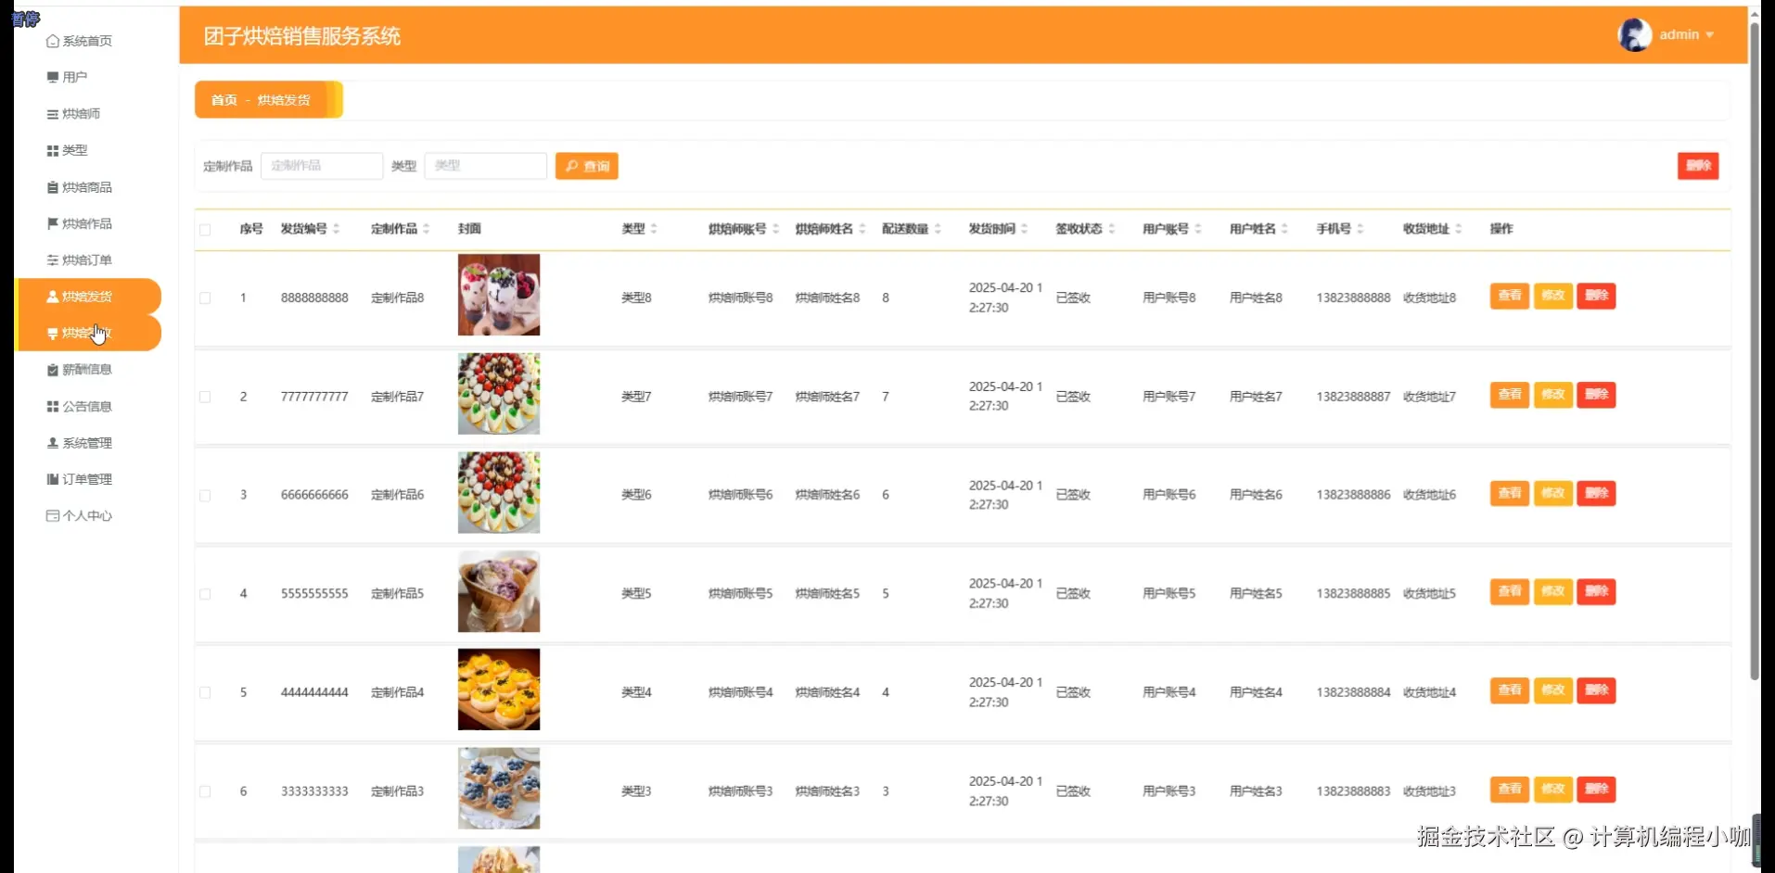The image size is (1775, 873).
Task: Click inside the 定制作品 search field
Action: [x=322, y=166]
